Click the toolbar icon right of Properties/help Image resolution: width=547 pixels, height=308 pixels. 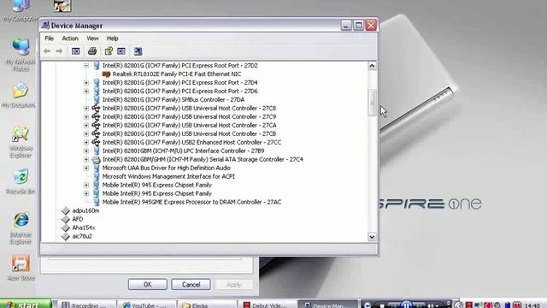coord(121,51)
